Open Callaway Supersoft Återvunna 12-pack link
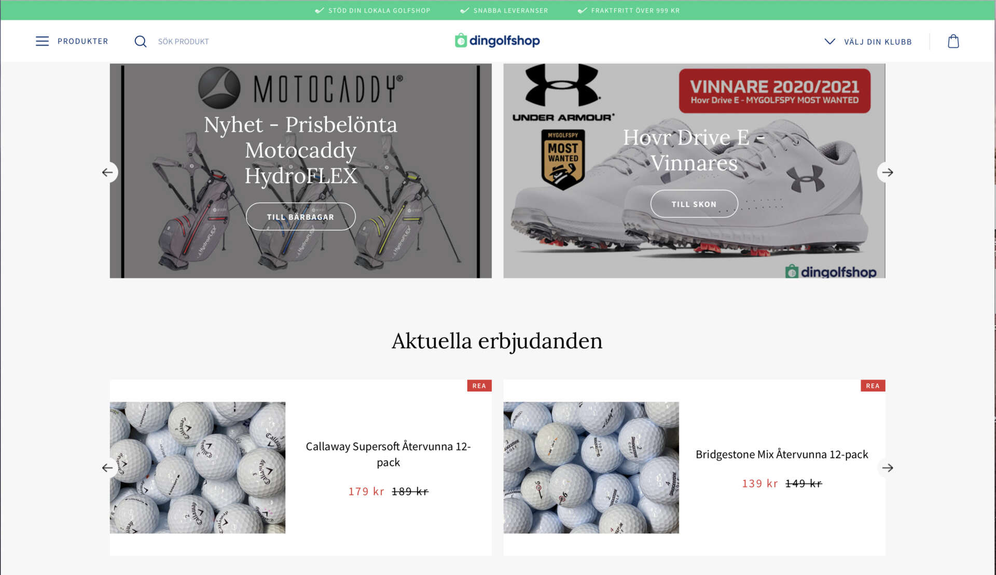The width and height of the screenshot is (996, 575). pos(388,454)
